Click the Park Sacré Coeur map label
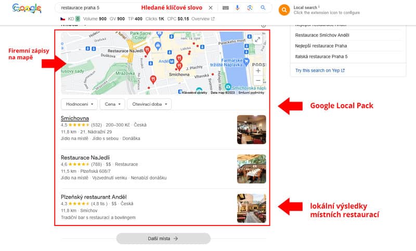The image size is (416, 251). tap(140, 35)
